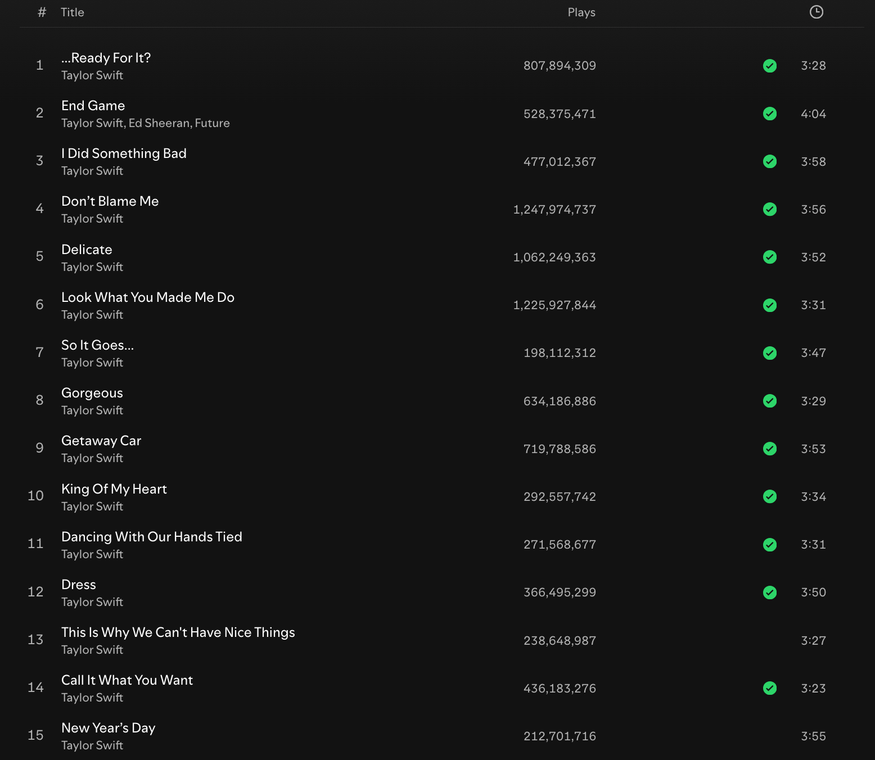Open the ...Ready For It? song title
The image size is (875, 760).
pos(106,58)
